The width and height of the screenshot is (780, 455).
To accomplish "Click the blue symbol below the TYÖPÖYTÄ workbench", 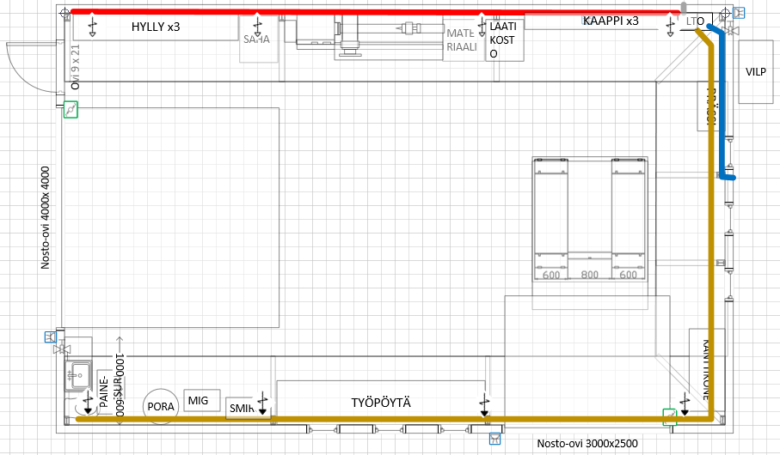I will [x=494, y=439].
